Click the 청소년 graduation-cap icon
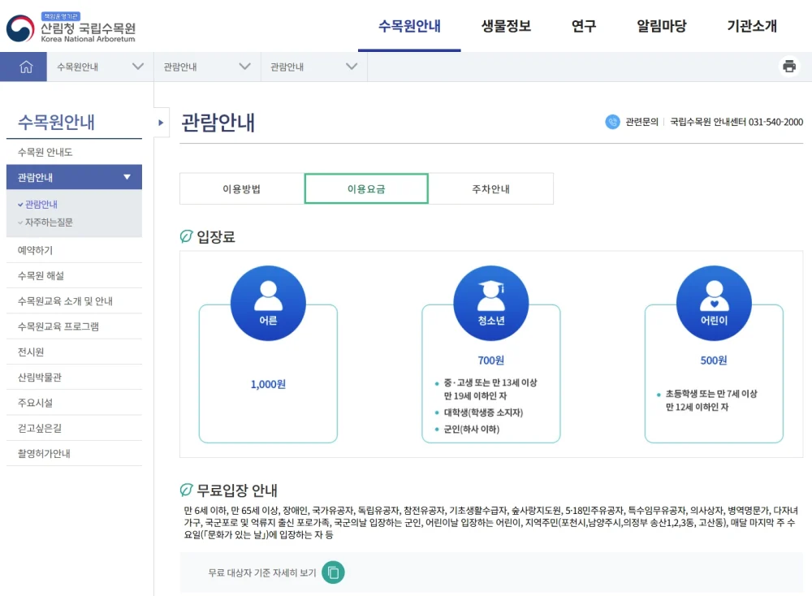The width and height of the screenshot is (812, 596). (490, 302)
